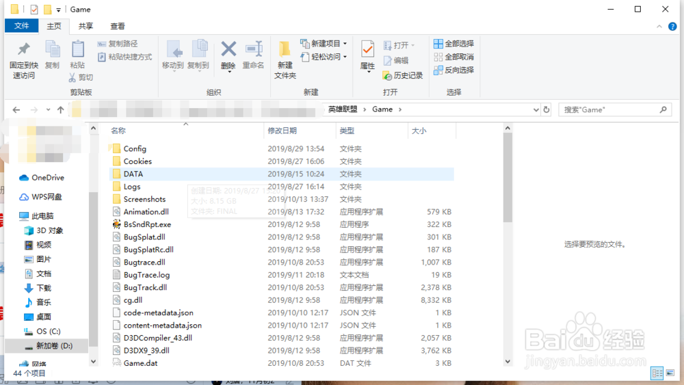
Task: Pin to Quick access icon
Action: click(x=24, y=50)
